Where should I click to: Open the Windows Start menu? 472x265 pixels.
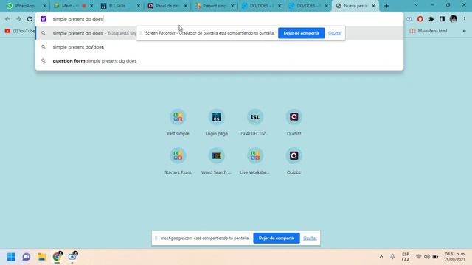pos(11,257)
